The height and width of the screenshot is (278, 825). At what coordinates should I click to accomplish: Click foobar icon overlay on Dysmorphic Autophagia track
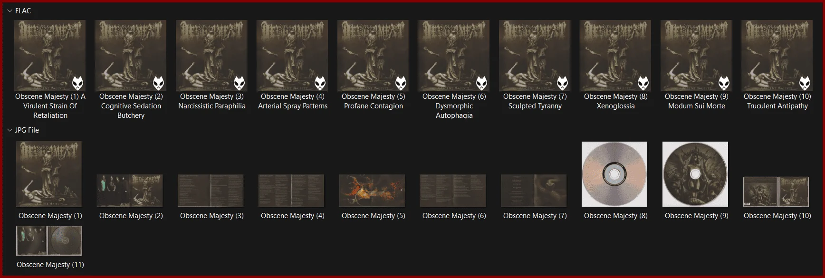(482, 83)
